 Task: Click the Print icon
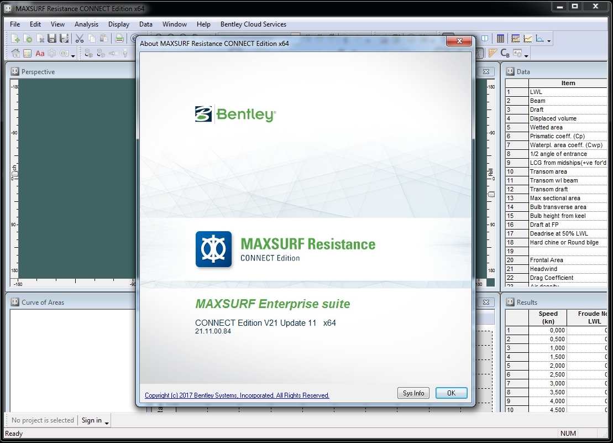coord(119,38)
